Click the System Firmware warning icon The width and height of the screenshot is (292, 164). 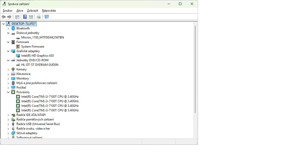(x=18, y=47)
